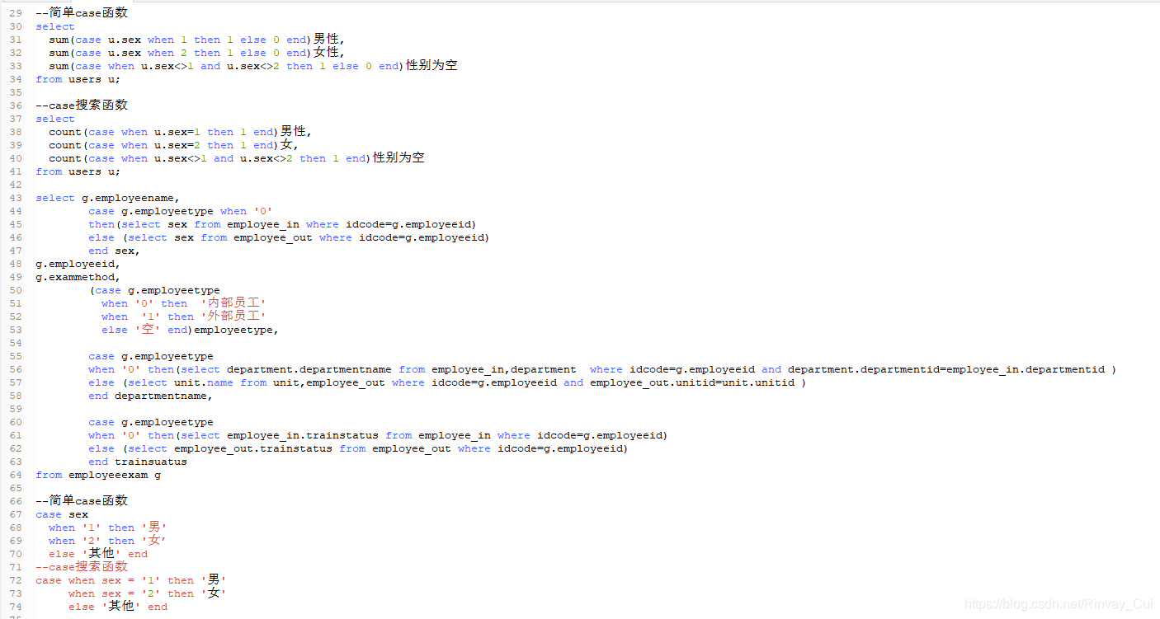Click line number 42 in the gutter
Screen dimensions: 1160x619
16,185
